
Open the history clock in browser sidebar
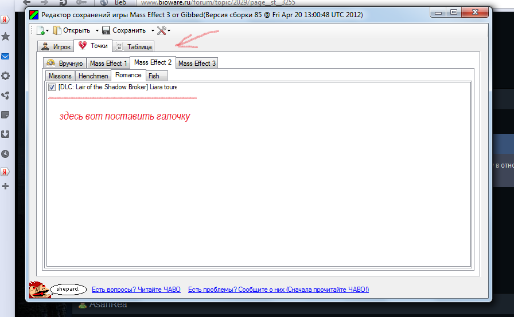pyautogui.click(x=5, y=154)
